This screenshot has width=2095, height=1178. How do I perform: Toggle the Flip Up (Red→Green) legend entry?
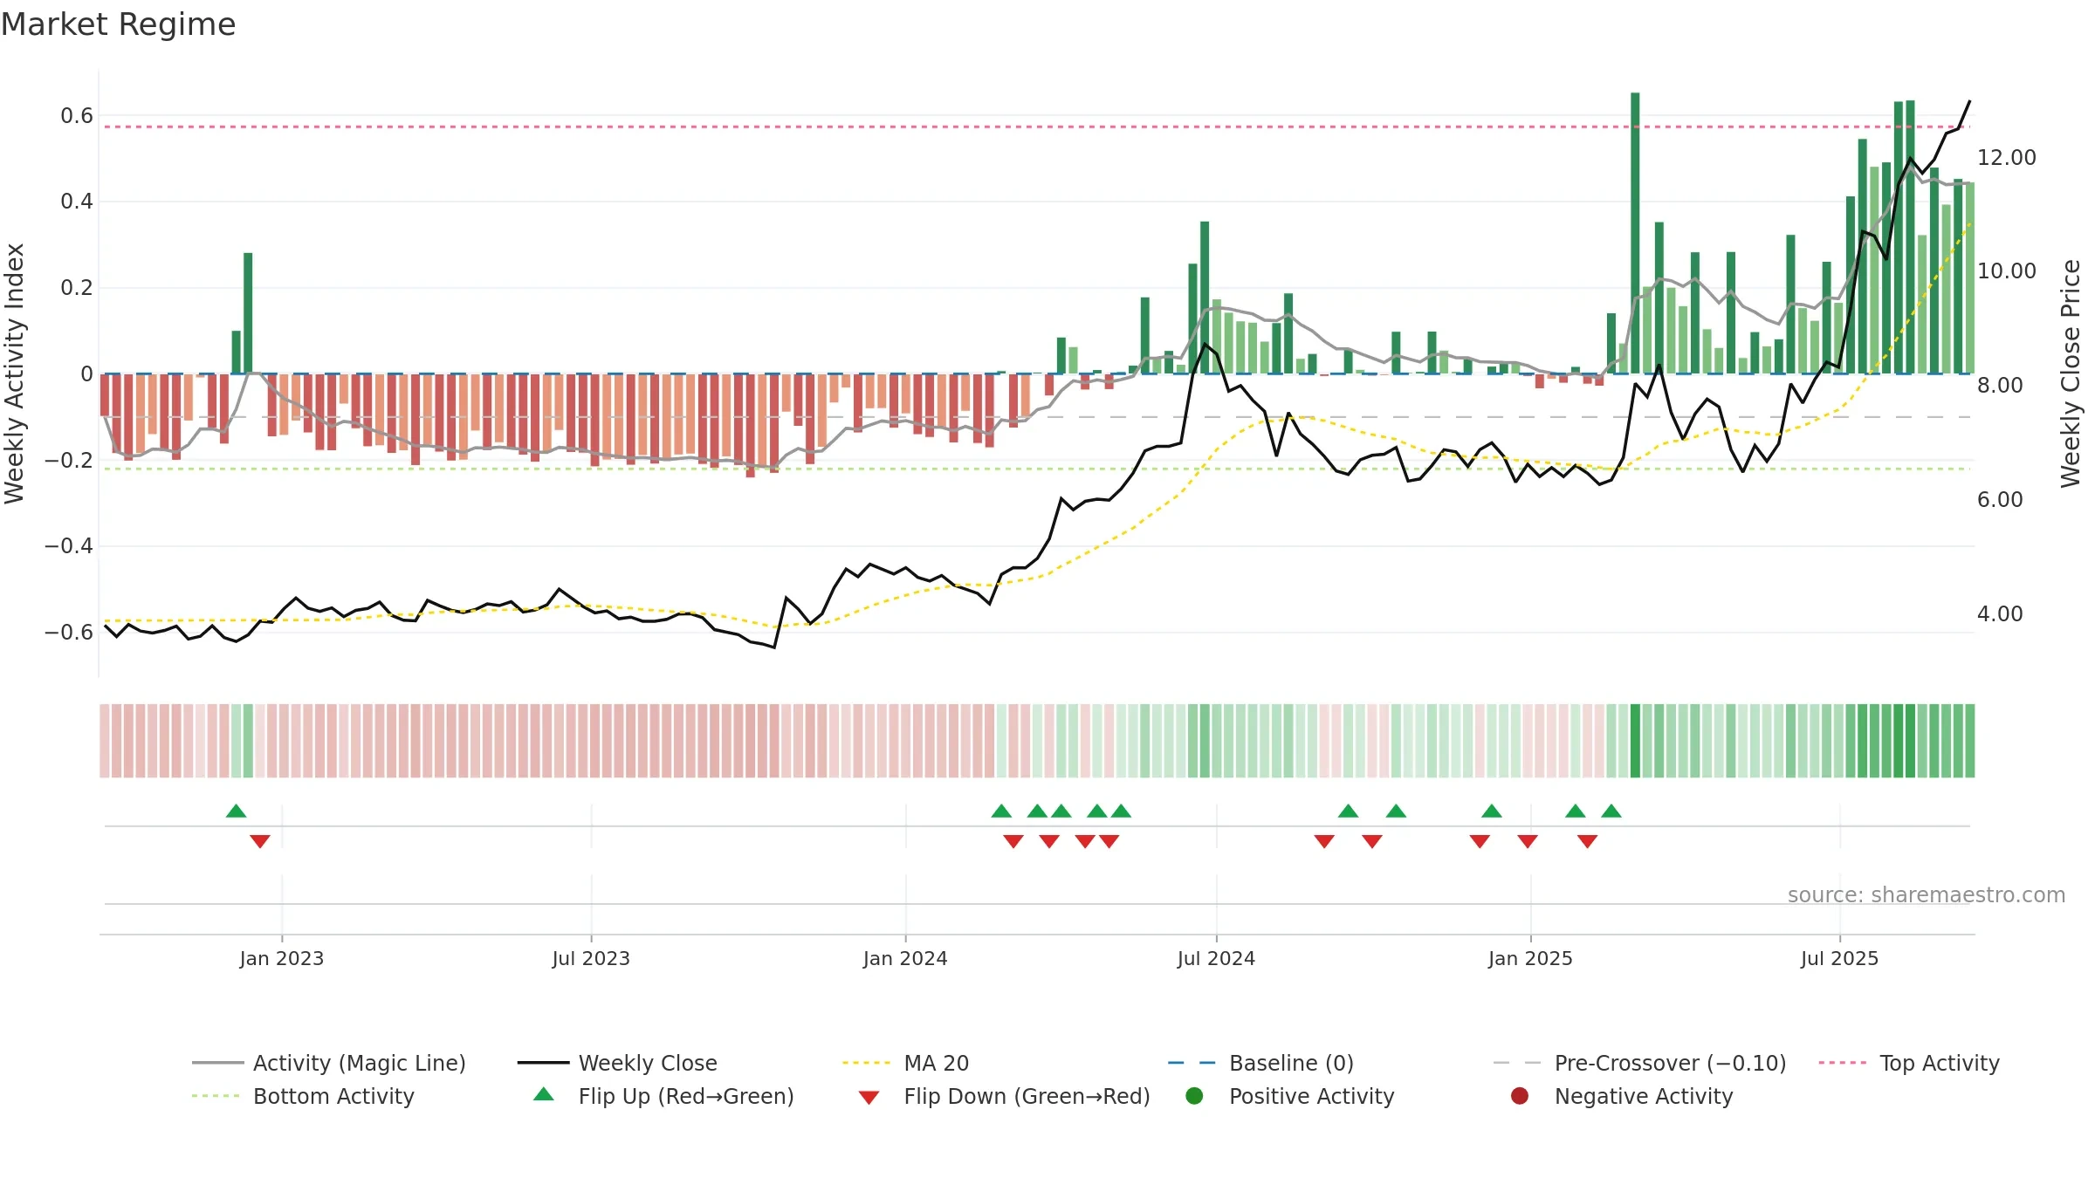663,1096
